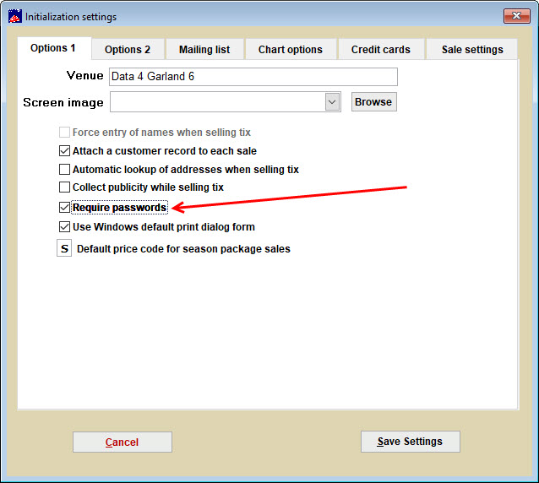This screenshot has width=539, height=483.
Task: Enable Collect publicity while selling tix
Action: [x=64, y=187]
